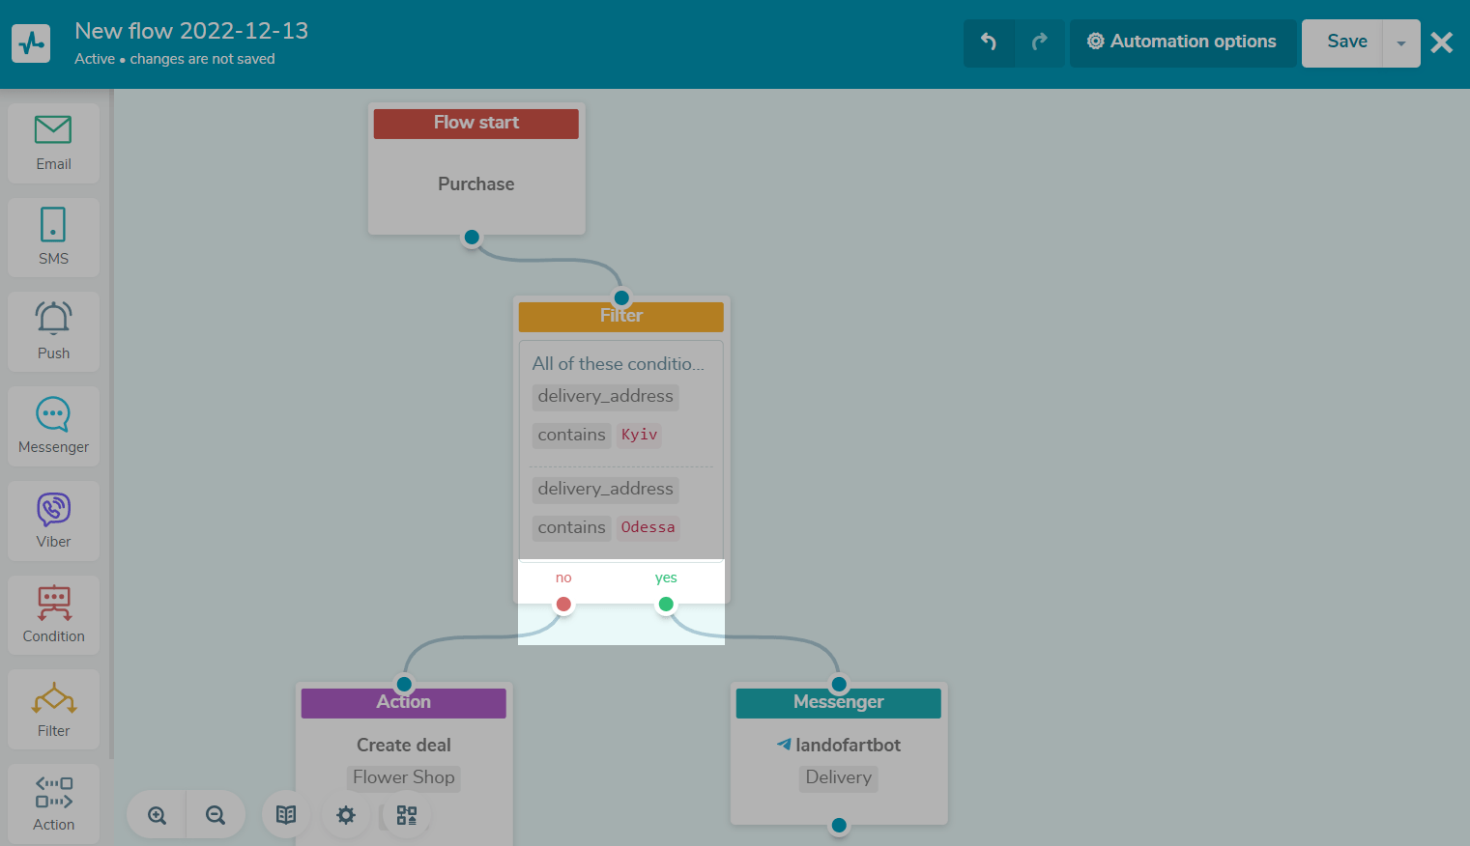The image size is (1470, 846).
Task: Select the Push notification block
Action: tap(53, 331)
